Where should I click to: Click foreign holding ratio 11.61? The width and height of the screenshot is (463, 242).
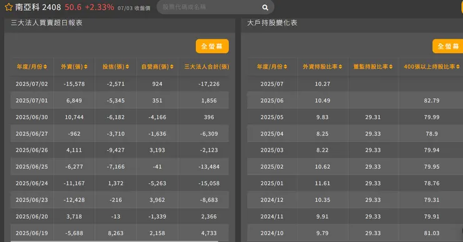[x=322, y=183]
